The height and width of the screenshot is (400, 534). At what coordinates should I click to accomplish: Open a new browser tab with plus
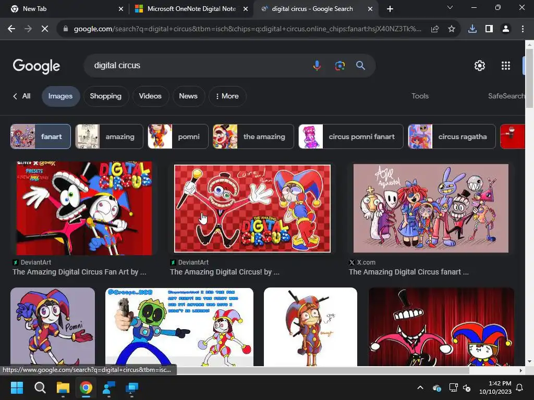pos(390,9)
